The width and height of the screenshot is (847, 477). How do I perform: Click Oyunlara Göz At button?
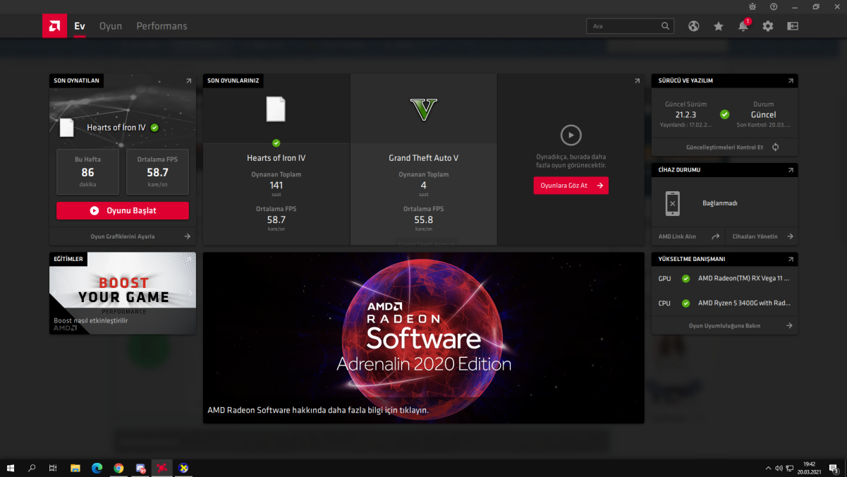pos(571,186)
